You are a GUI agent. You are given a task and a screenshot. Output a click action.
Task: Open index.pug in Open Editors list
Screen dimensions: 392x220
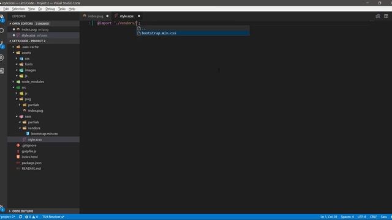[x=43, y=29]
